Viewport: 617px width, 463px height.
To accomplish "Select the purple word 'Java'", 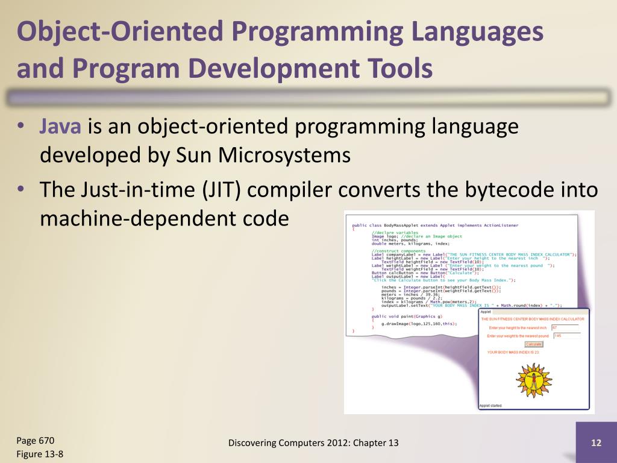I will coord(60,127).
